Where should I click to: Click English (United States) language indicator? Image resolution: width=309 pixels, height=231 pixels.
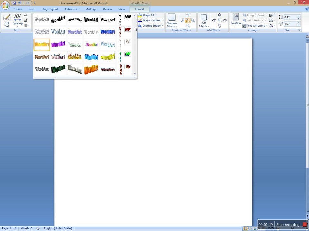point(58,228)
